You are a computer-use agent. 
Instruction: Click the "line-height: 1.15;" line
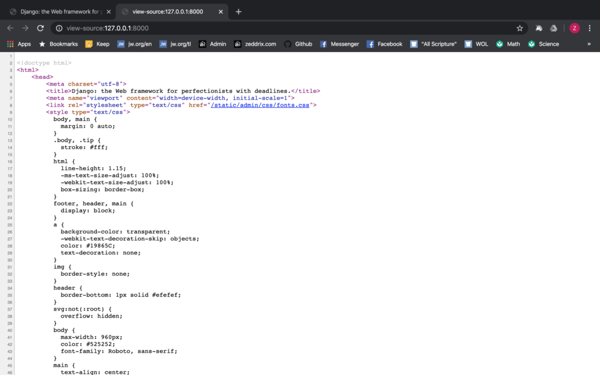[x=93, y=168]
